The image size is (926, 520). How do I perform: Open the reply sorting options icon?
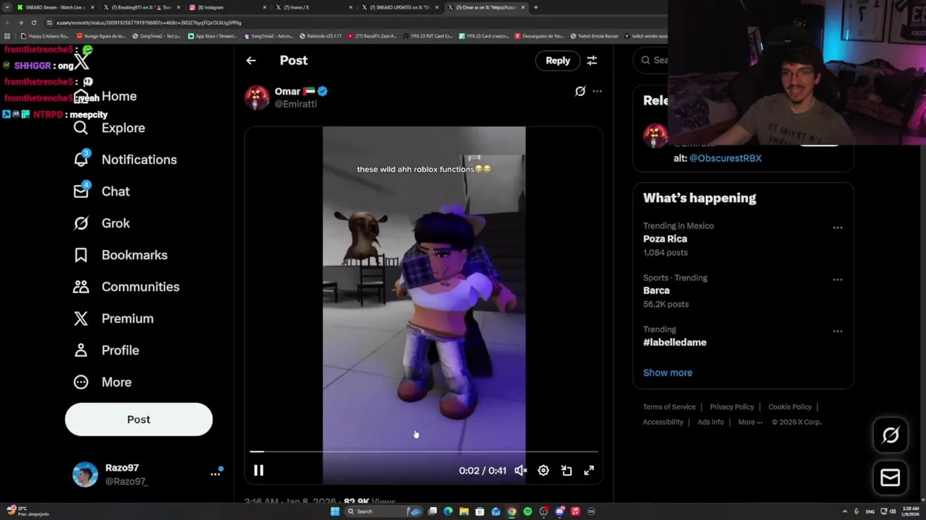point(592,61)
